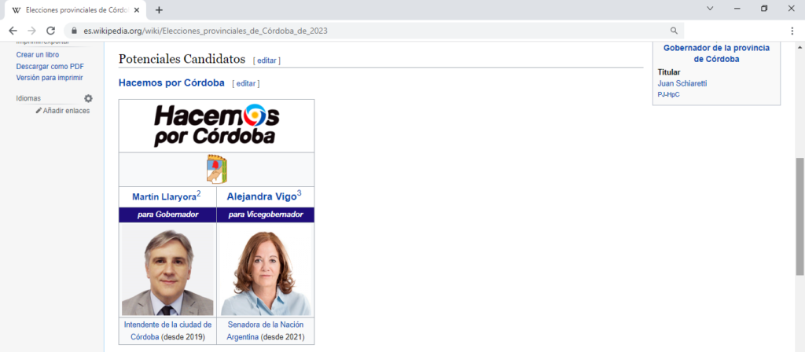Viewport: 805px width, 352px height.
Task: Click the 'Idiomas' sidebar heading
Action: point(28,98)
